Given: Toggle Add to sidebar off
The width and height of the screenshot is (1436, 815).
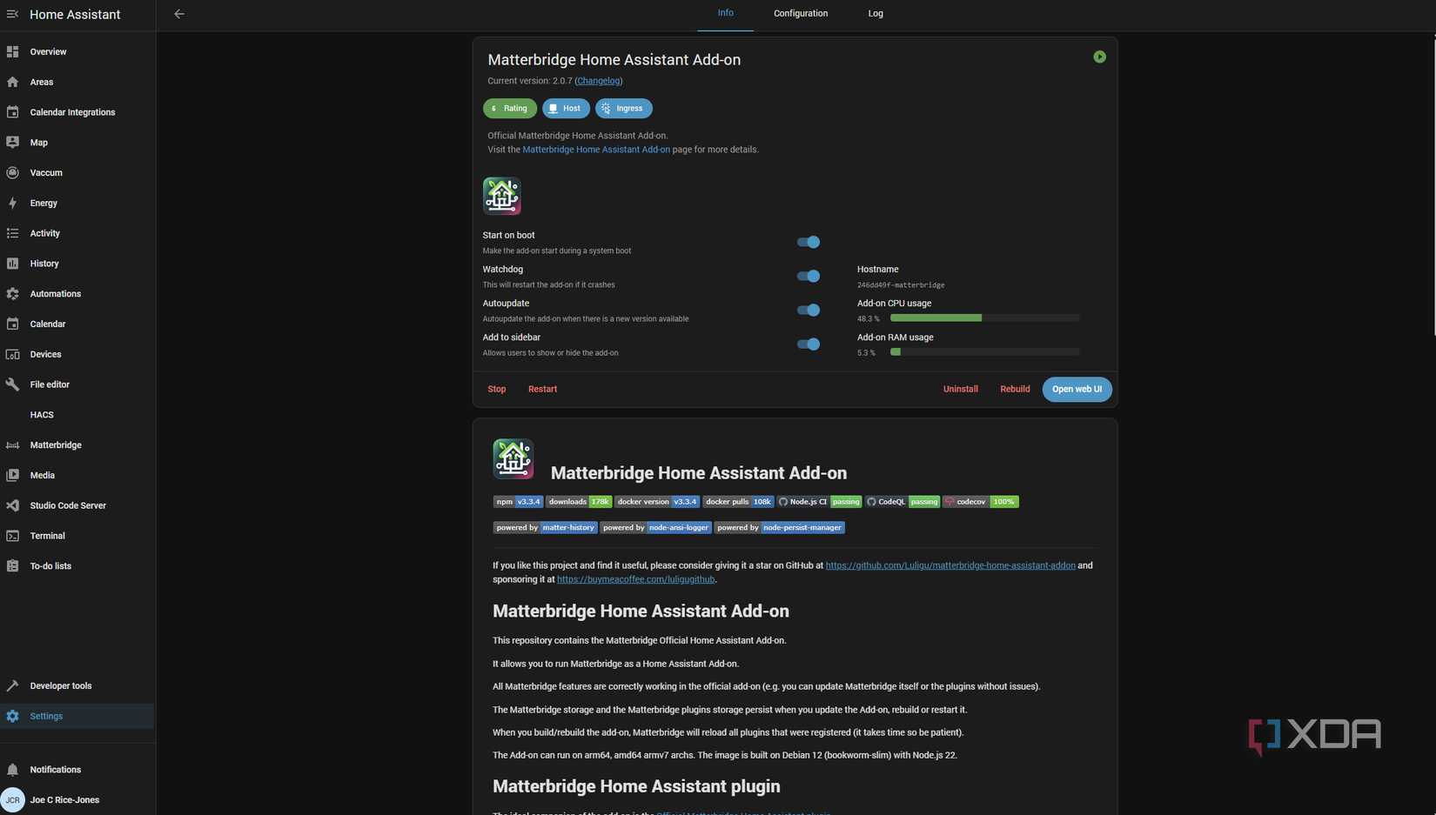Looking at the screenshot, I should pyautogui.click(x=807, y=344).
